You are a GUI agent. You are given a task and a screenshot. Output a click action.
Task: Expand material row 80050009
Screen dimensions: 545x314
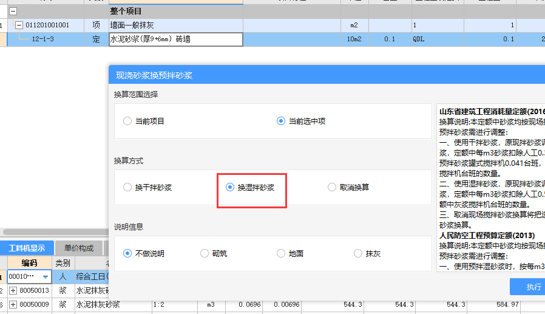click(x=13, y=305)
